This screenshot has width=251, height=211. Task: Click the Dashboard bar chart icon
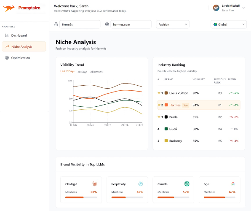coord(7,35)
